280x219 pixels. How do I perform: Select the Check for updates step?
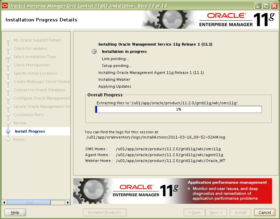(30, 48)
